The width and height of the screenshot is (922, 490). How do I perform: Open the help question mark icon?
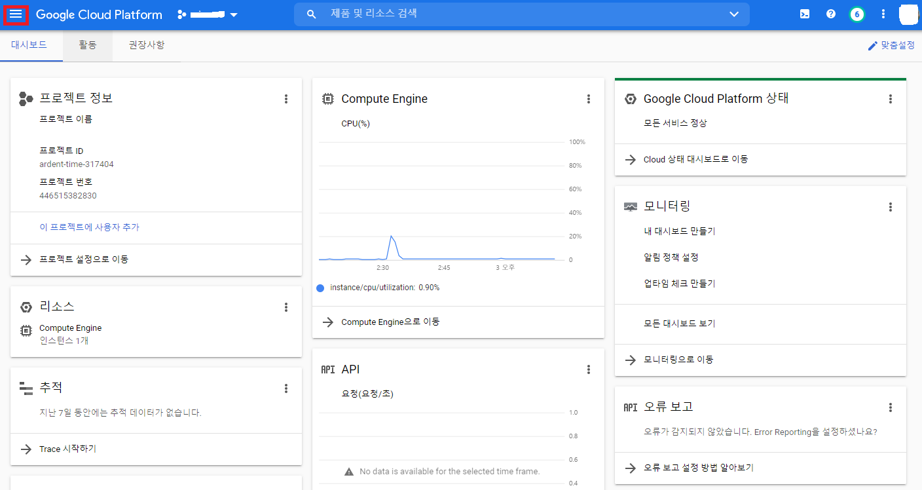coord(831,14)
